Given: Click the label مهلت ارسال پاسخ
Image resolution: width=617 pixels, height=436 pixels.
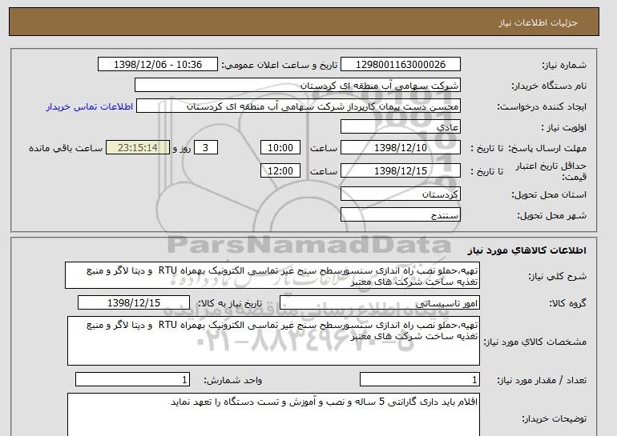Looking at the screenshot, I should [x=547, y=148].
